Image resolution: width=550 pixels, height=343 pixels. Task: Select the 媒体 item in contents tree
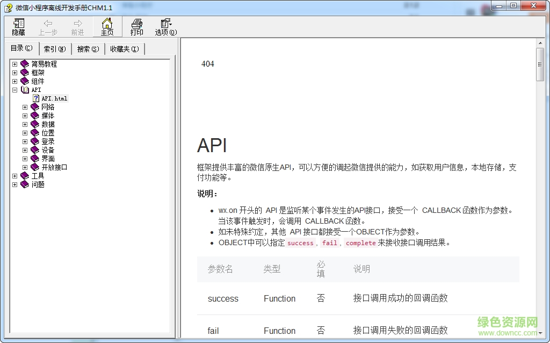48,116
